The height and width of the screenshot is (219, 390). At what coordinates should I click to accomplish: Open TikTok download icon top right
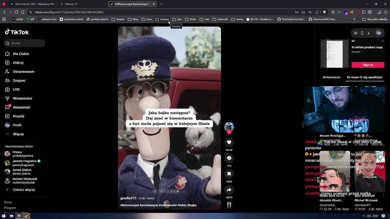(368, 33)
